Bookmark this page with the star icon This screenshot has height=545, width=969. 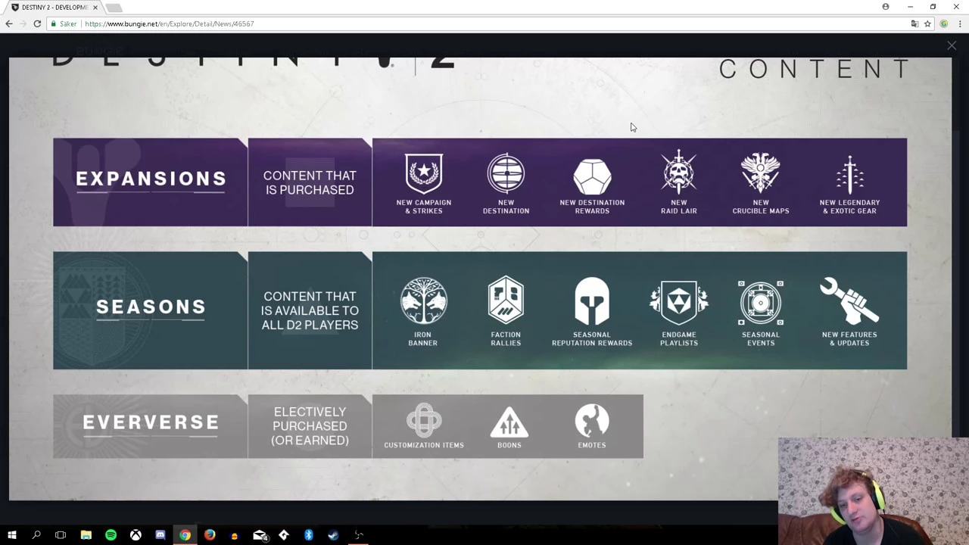coord(927,23)
